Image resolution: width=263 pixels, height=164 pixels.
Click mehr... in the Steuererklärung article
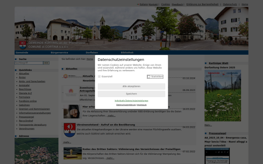(x=111, y=115)
